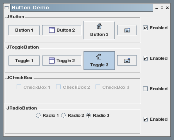Click the window icon on Button 2
Screen dimensions: 174x140
point(52,30)
